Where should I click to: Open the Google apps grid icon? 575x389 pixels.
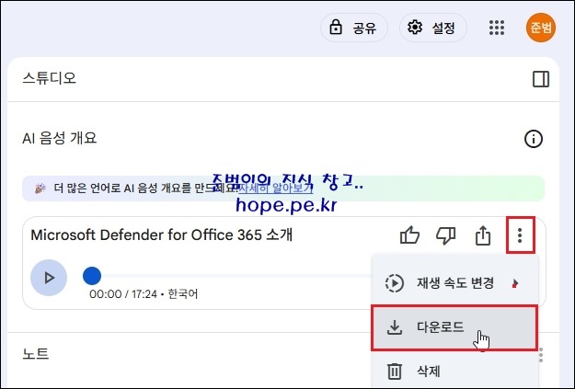pyautogui.click(x=497, y=28)
